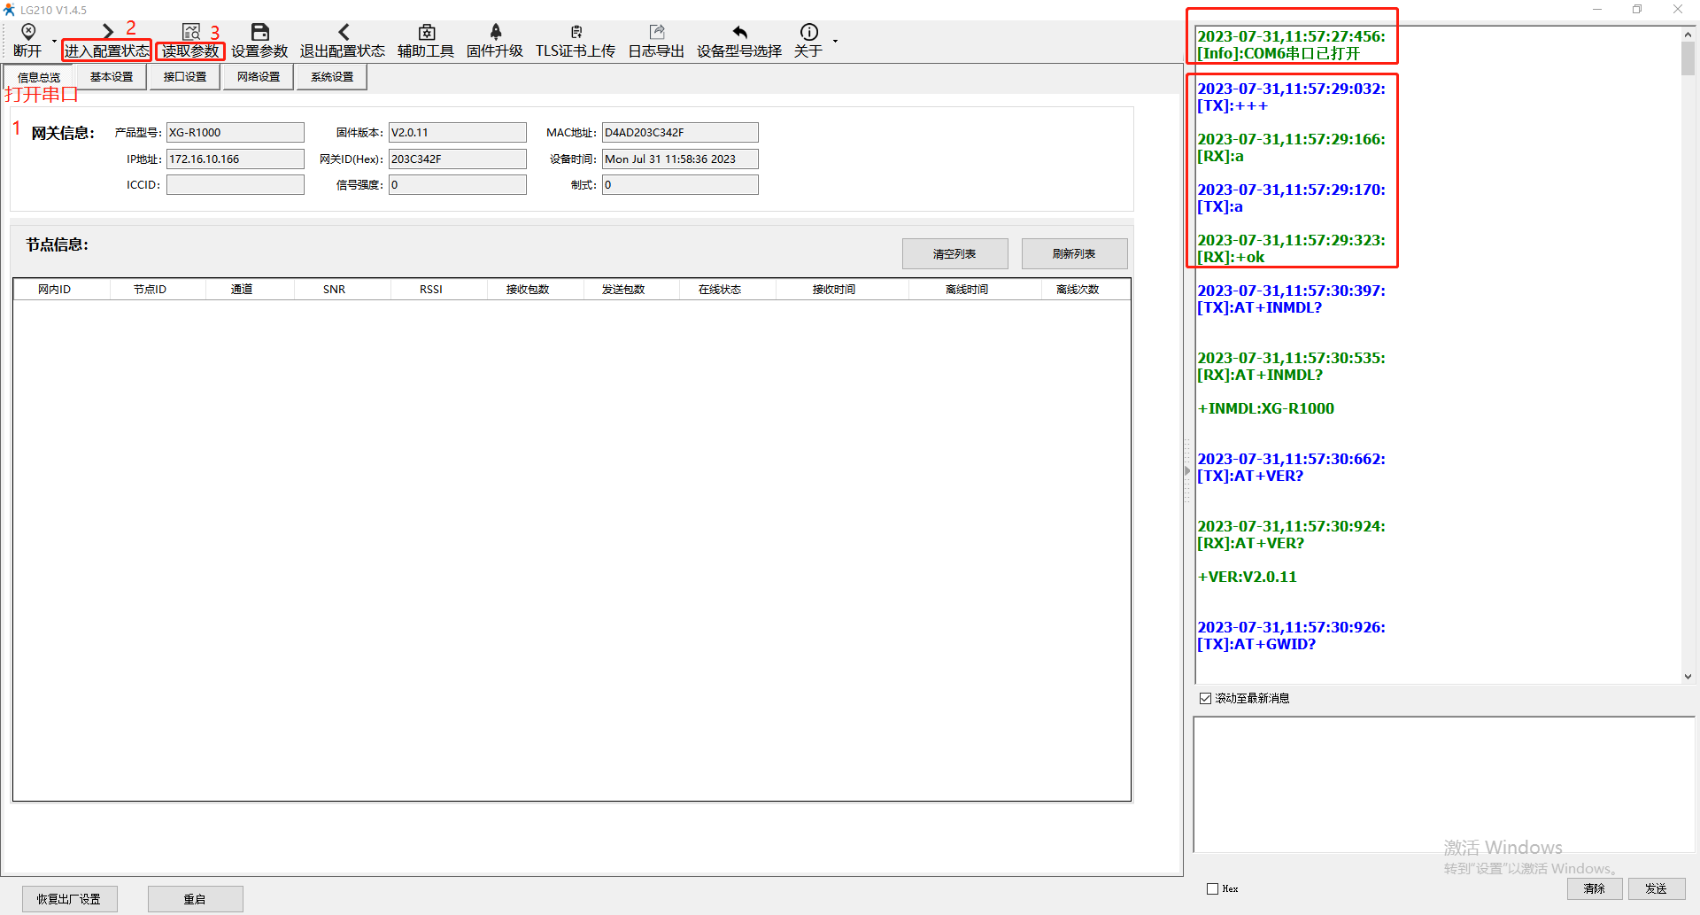Click the 读取参数 read parameters icon
The width and height of the screenshot is (1700, 915).
coord(190,33)
